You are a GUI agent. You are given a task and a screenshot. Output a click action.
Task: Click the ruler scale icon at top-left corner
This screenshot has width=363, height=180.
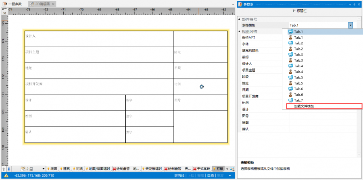coord(4,9)
